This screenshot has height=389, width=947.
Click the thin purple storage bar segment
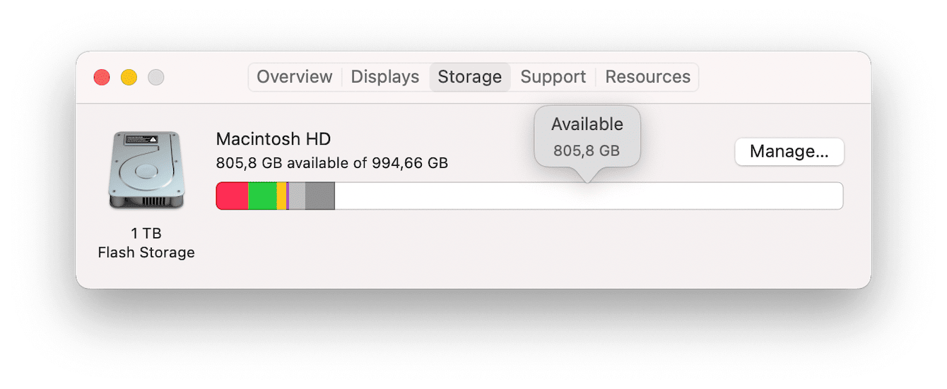point(288,196)
